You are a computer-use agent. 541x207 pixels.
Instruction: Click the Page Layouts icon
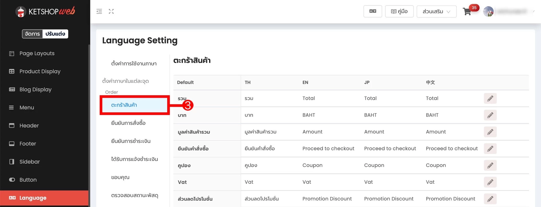12,54
